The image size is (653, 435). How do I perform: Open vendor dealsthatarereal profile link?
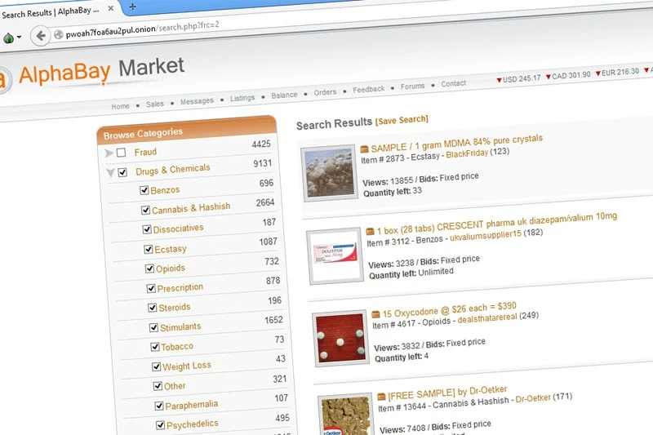[487, 318]
